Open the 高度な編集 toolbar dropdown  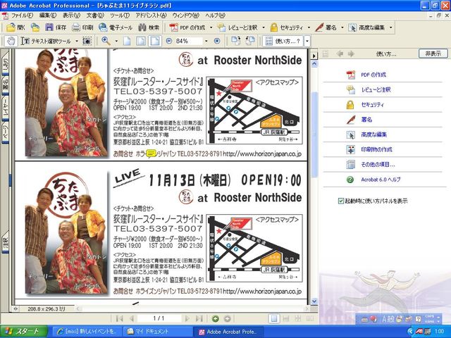point(390,27)
